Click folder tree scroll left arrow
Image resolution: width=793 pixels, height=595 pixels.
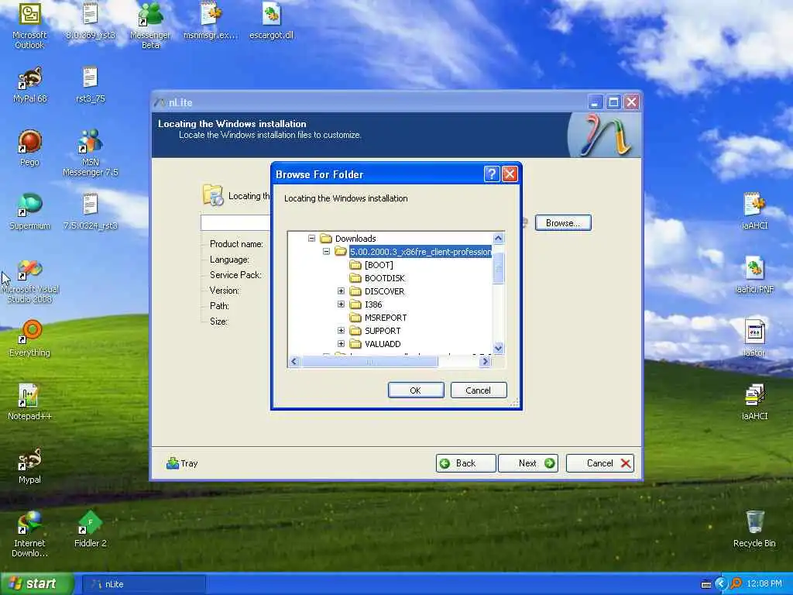click(x=294, y=361)
